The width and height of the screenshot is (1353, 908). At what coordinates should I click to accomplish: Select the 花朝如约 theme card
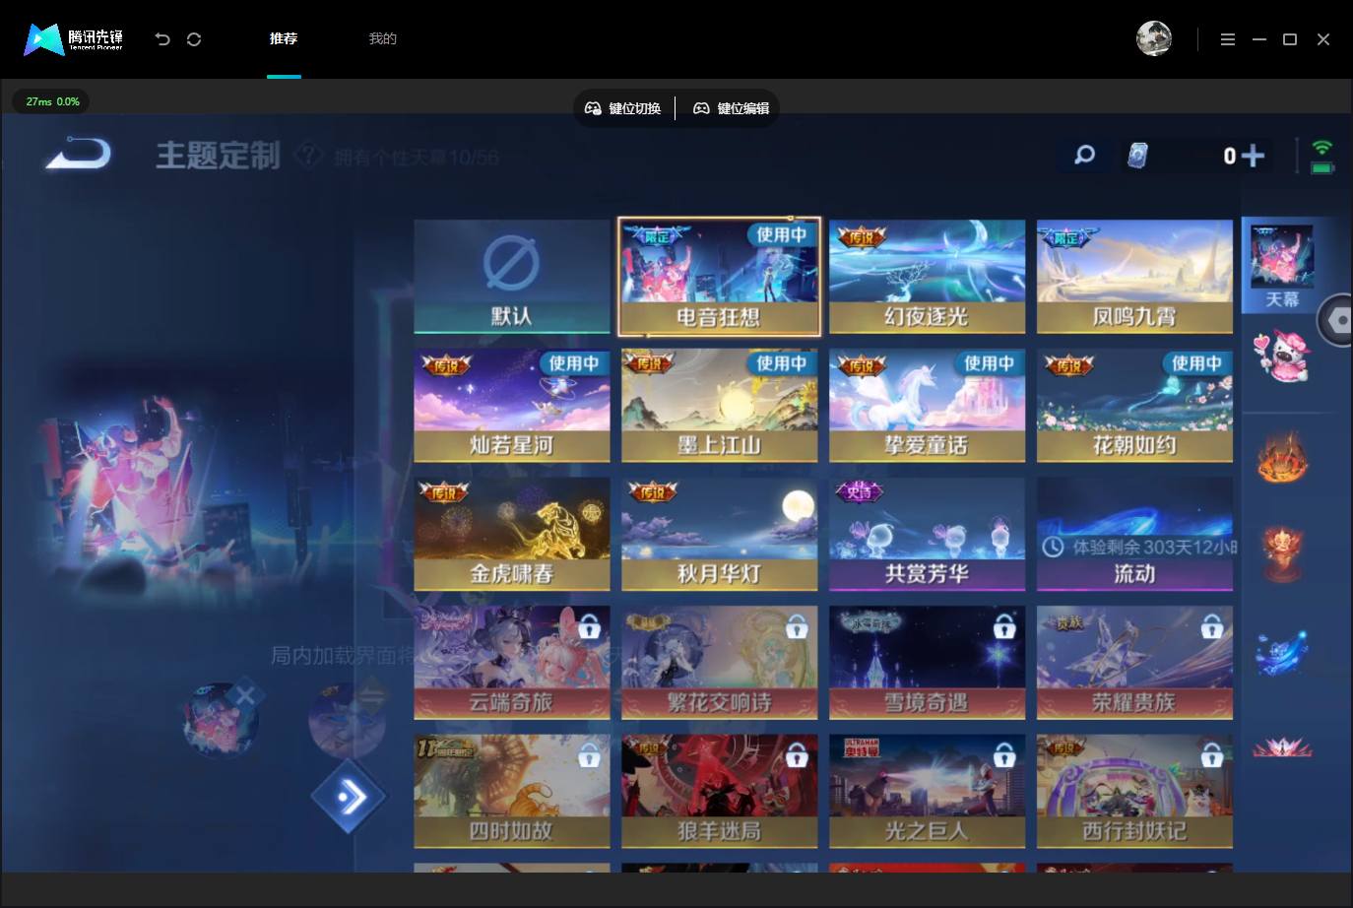[1134, 405]
